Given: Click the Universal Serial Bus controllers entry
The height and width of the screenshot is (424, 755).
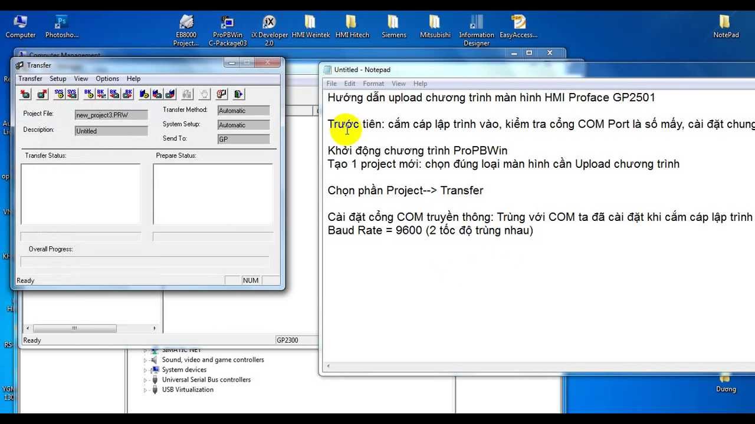Looking at the screenshot, I should (206, 380).
